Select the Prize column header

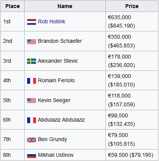coord(132,6)
